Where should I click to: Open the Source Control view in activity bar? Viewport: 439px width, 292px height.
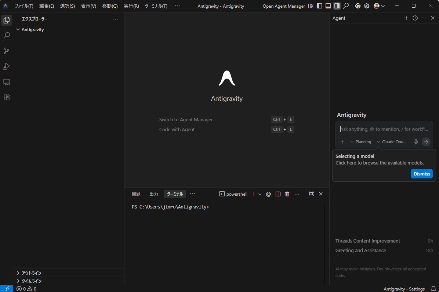(x=7, y=51)
